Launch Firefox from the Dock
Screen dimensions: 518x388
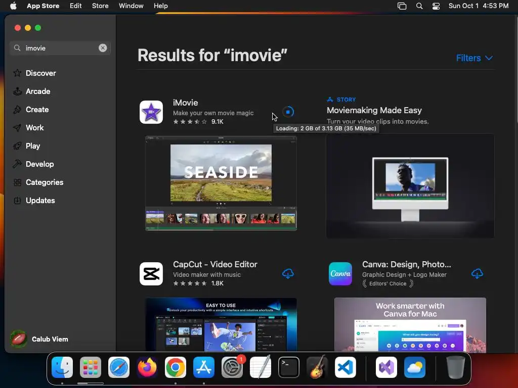click(147, 367)
